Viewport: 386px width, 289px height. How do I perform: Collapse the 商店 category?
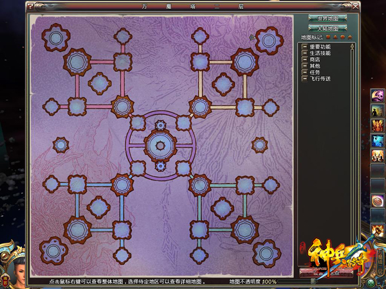click(x=305, y=59)
